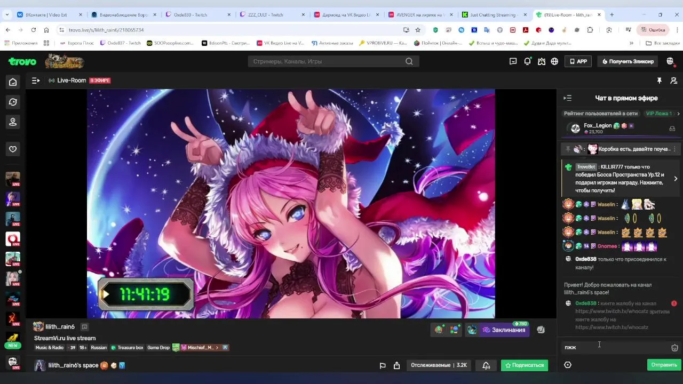Open the VIP Ложа tab
This screenshot has height=384, width=683.
(x=658, y=114)
